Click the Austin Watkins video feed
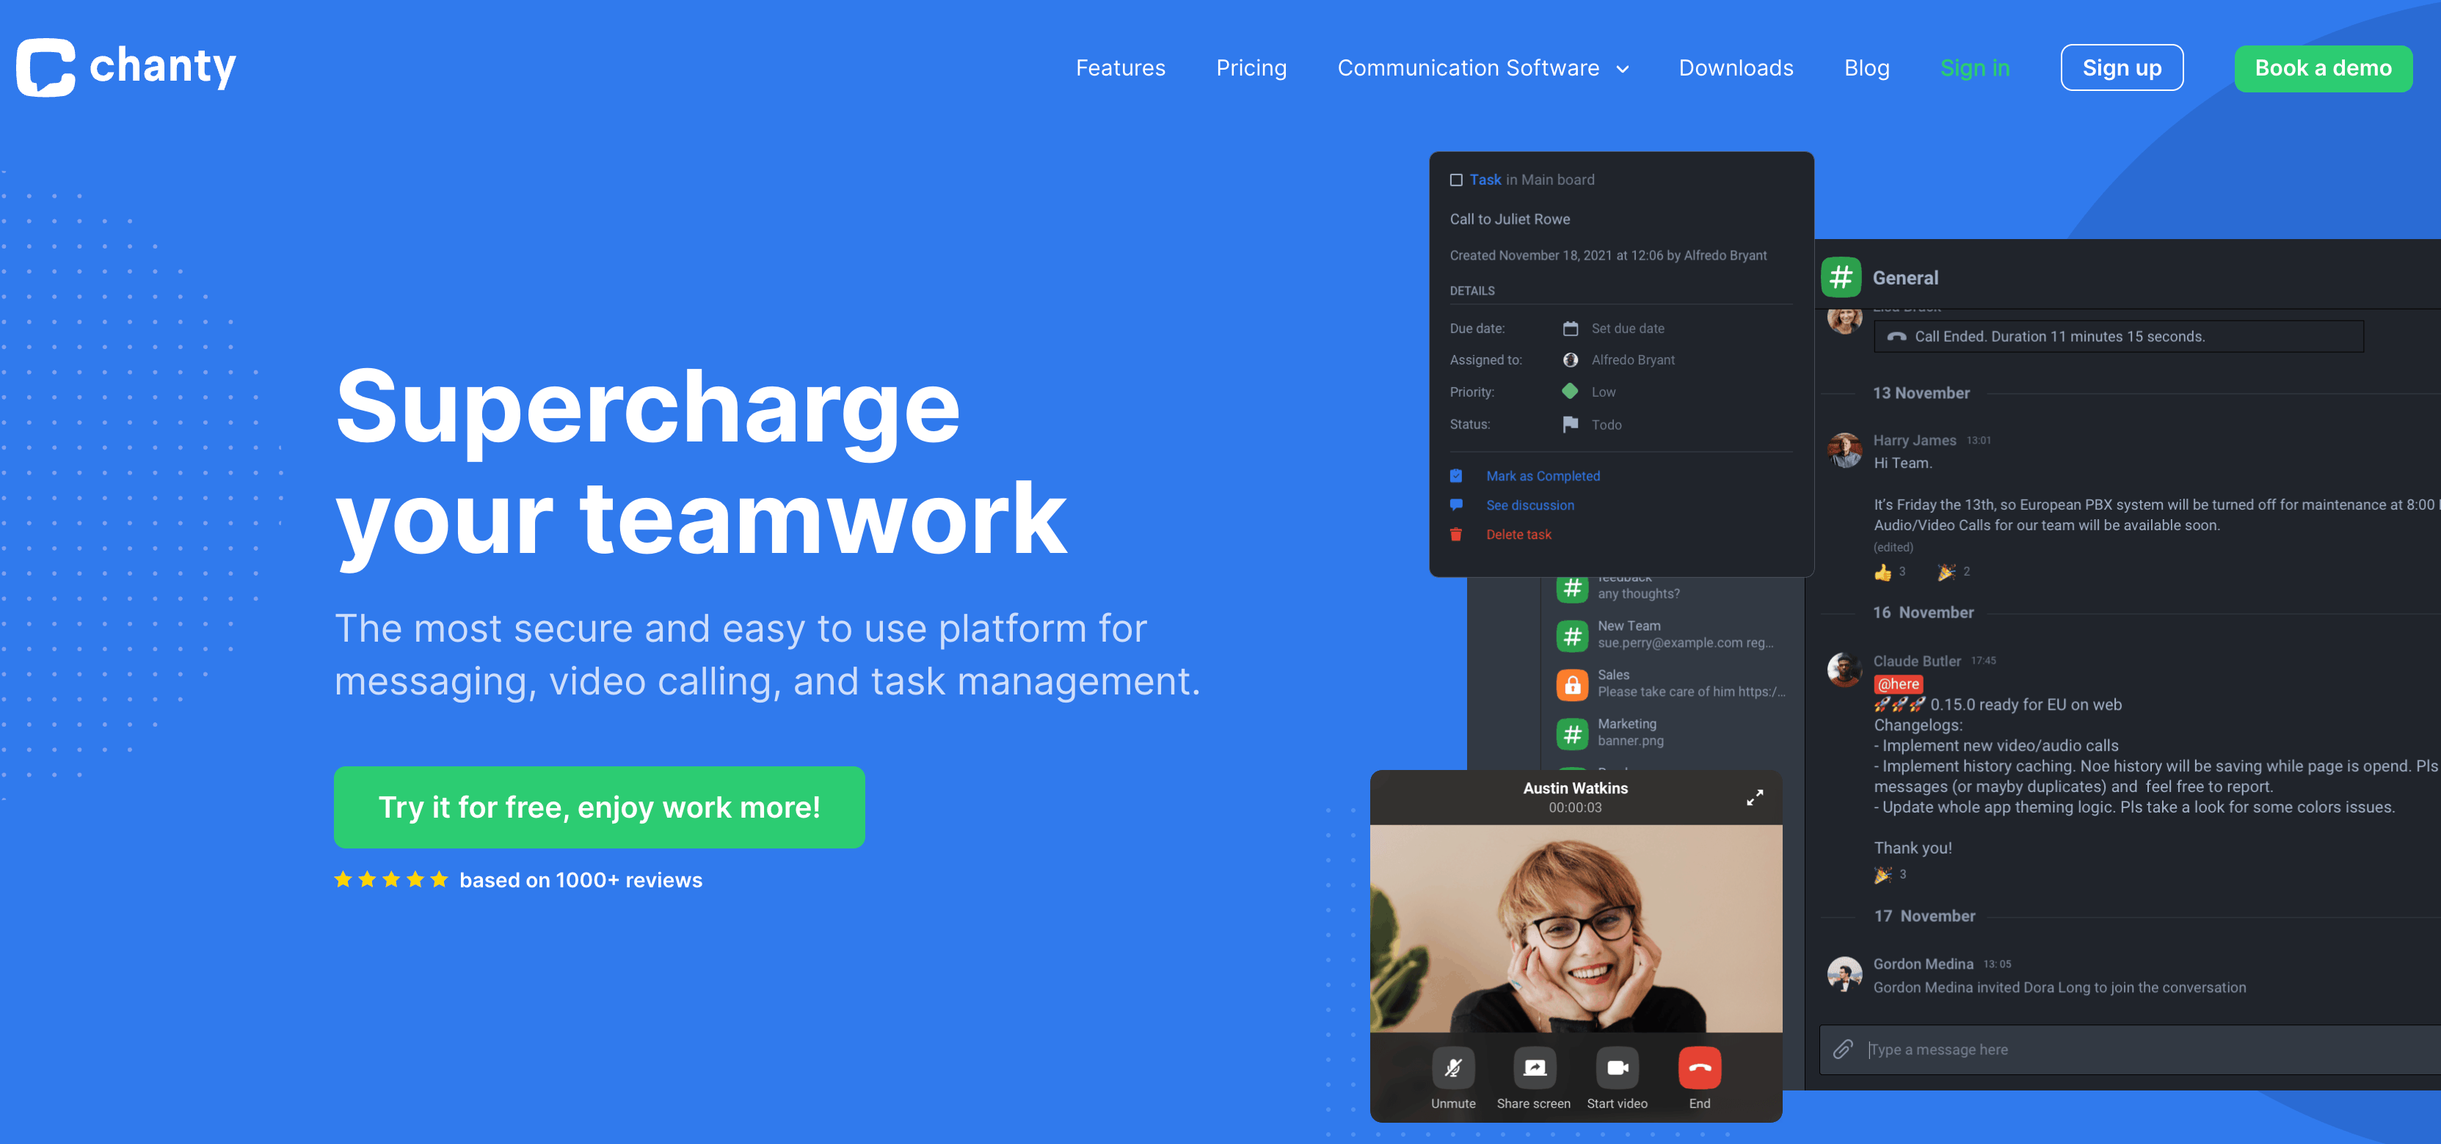2441x1144 pixels. (1575, 928)
